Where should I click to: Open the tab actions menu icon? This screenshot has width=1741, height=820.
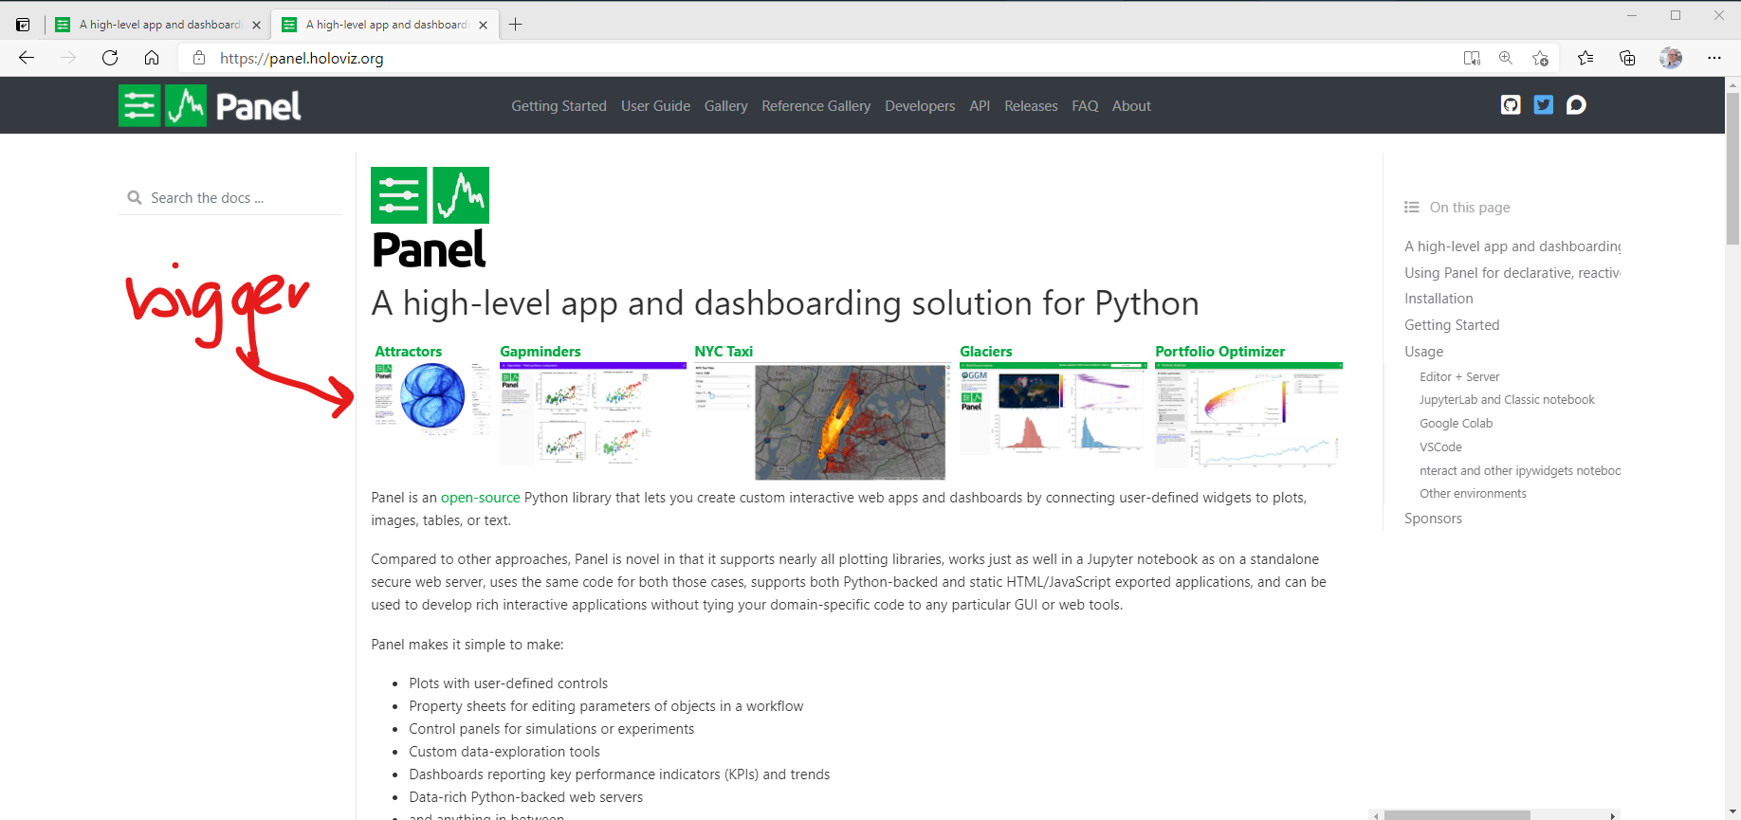[23, 25]
